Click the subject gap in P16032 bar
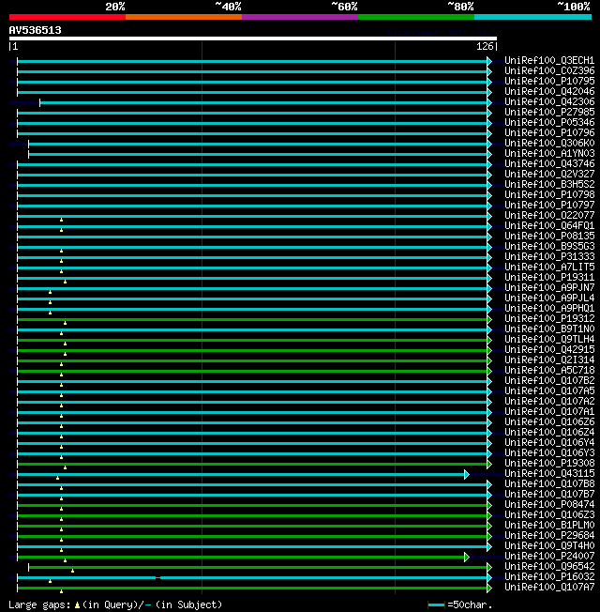 pyautogui.click(x=157, y=577)
